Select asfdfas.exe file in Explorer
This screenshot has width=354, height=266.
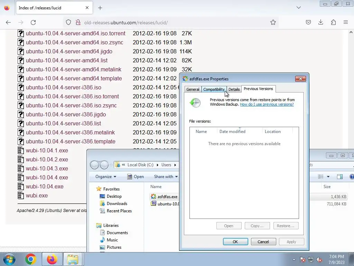(164, 197)
